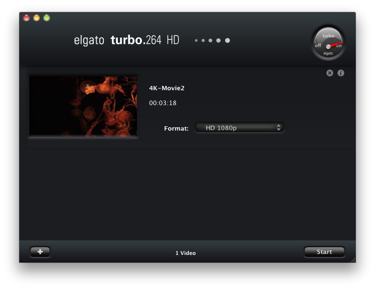Open the Format dropdown showing HD 1080p
Image resolution: width=375 pixels, height=289 pixels.
tap(239, 128)
